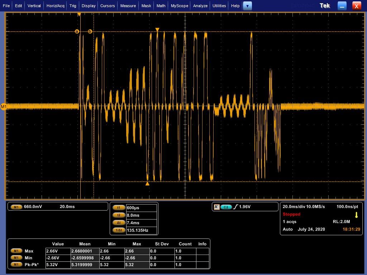This screenshot has height=275, width=367.
Task: Select cursor a marker on the graticule
Action: coord(77,32)
